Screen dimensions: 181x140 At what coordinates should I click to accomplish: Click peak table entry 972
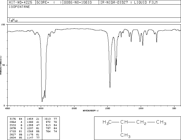point(48,122)
